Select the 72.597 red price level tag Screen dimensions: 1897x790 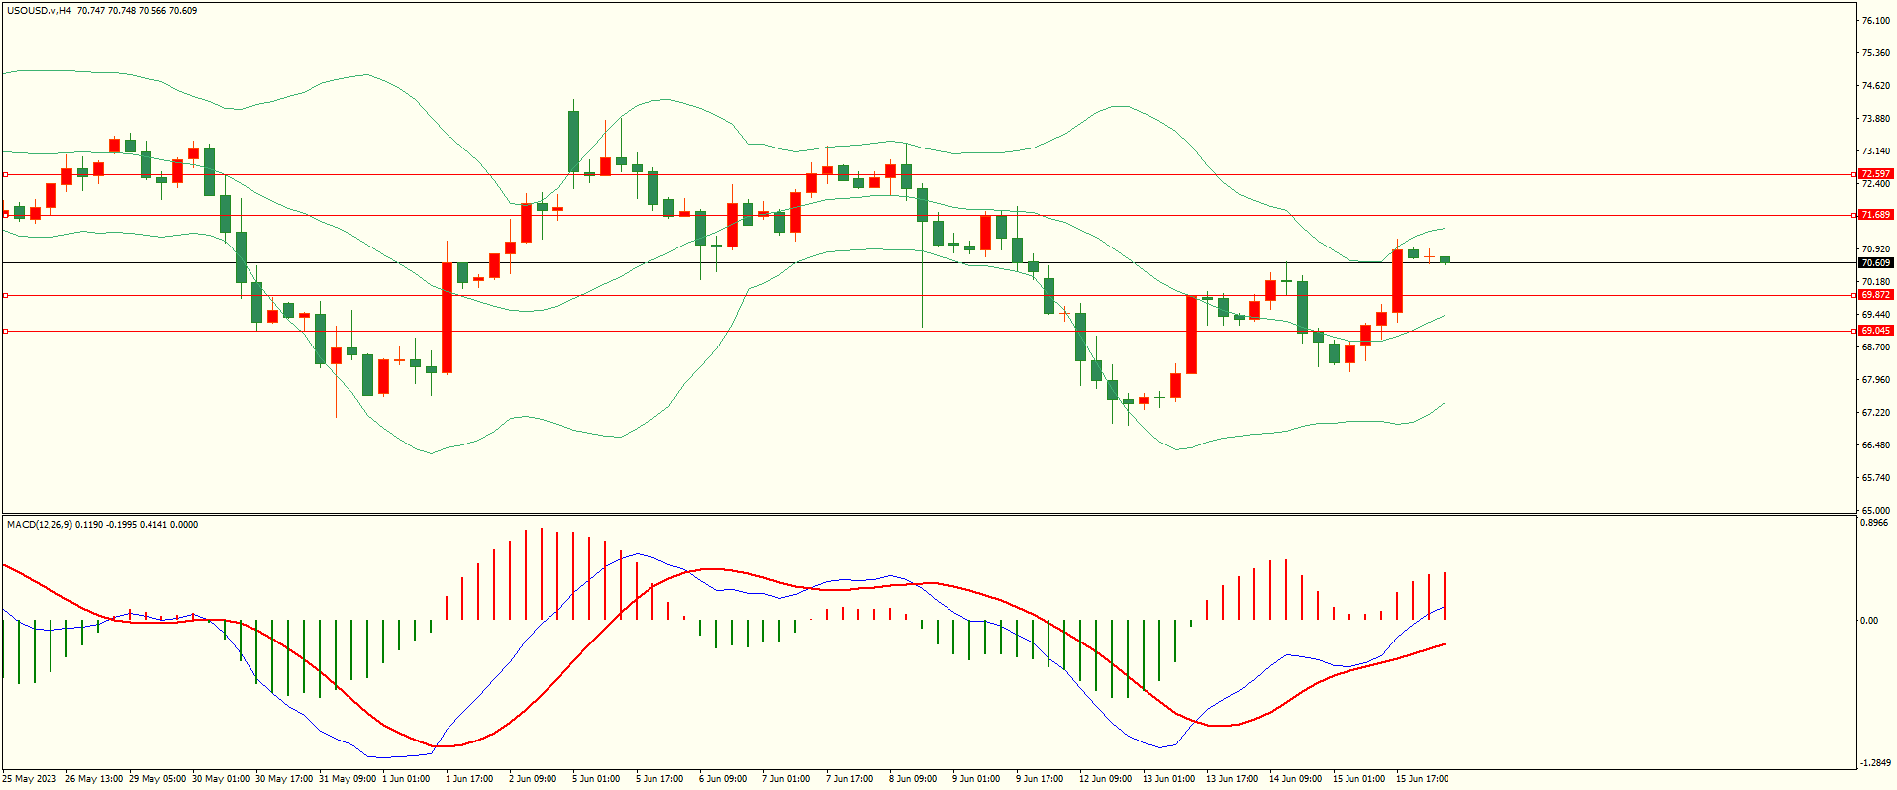pyautogui.click(x=1875, y=174)
